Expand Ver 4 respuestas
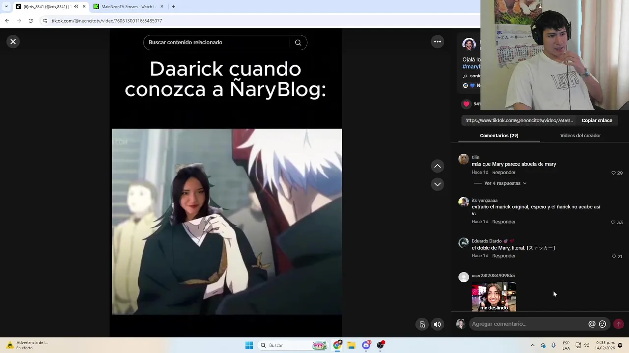629x353 pixels. 505,183
